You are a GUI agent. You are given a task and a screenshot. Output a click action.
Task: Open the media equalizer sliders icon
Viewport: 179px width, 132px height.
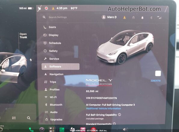[14, 118]
